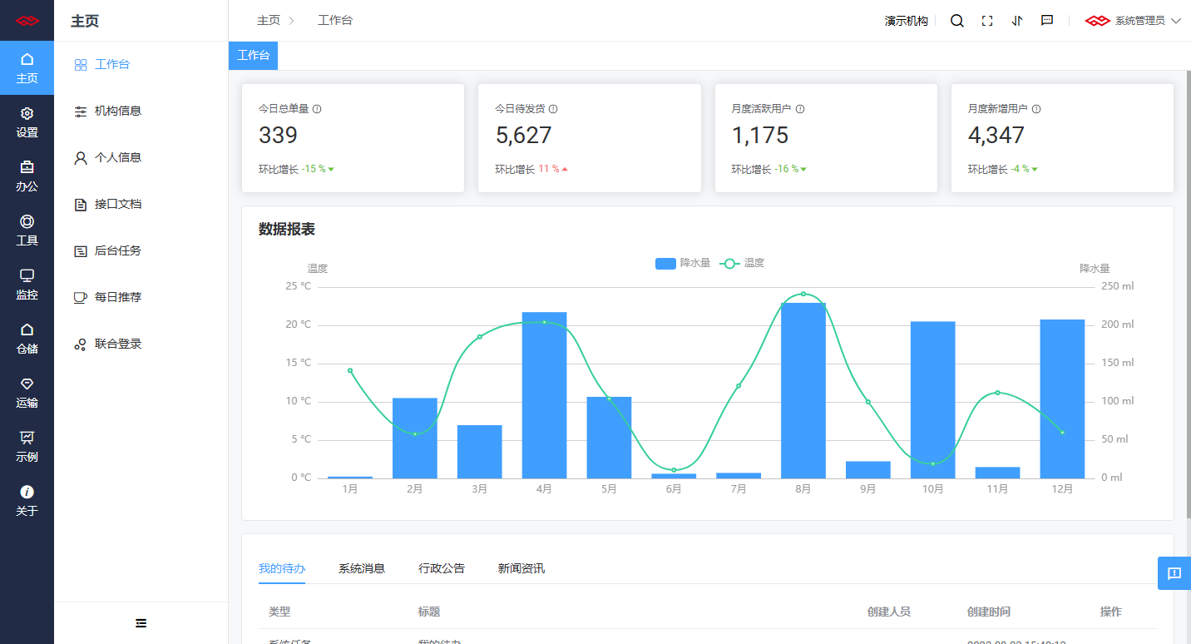Open the 运输 transport section
The height and width of the screenshot is (644, 1191).
[27, 392]
